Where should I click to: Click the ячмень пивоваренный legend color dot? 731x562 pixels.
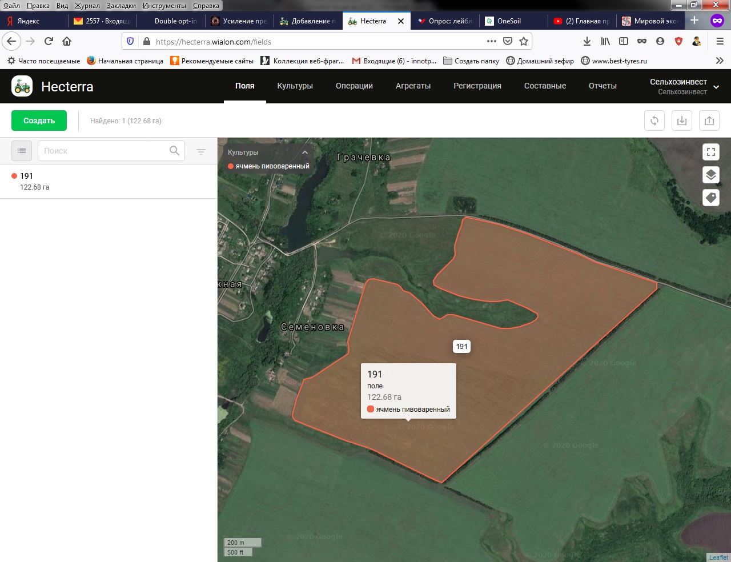[231, 166]
